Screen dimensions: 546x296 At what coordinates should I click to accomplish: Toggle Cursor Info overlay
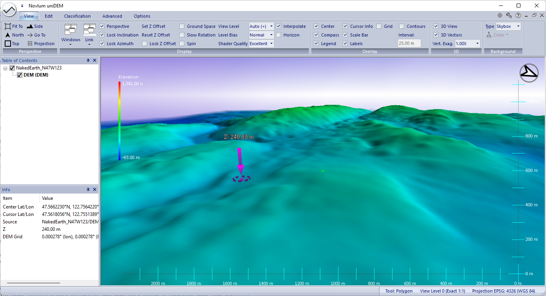pyautogui.click(x=345, y=26)
